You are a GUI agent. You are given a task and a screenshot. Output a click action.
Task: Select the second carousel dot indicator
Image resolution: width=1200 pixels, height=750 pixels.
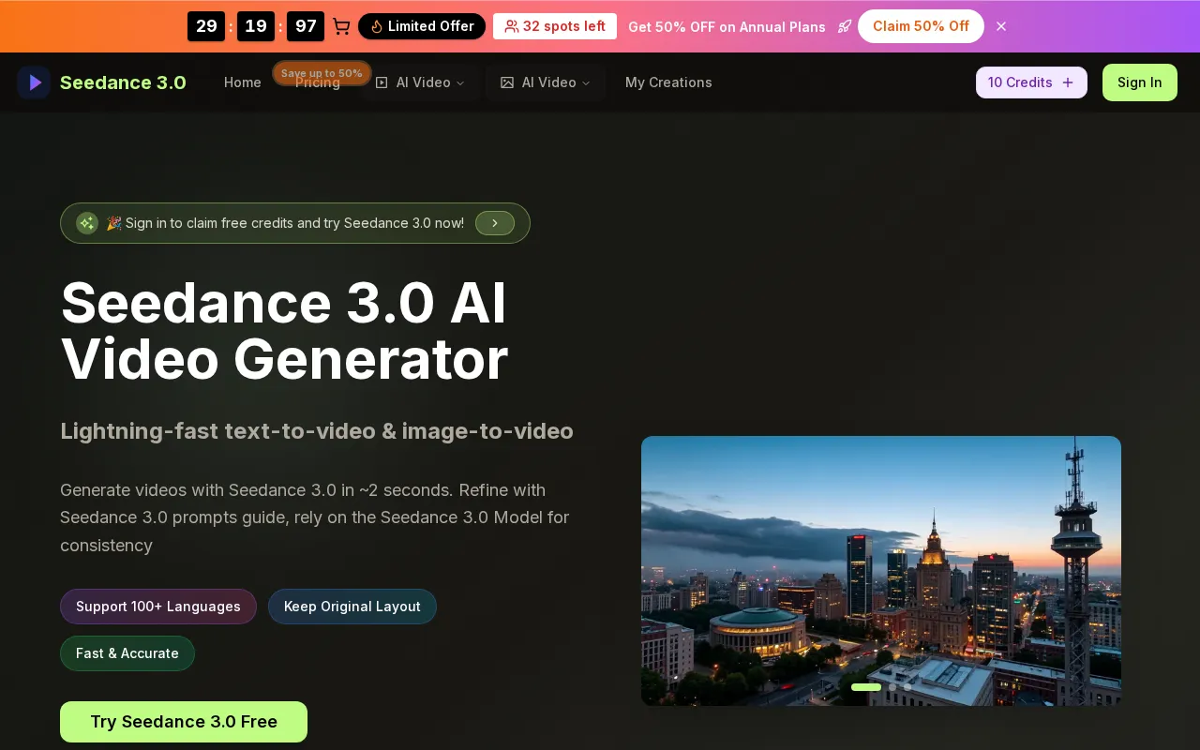[x=892, y=687]
